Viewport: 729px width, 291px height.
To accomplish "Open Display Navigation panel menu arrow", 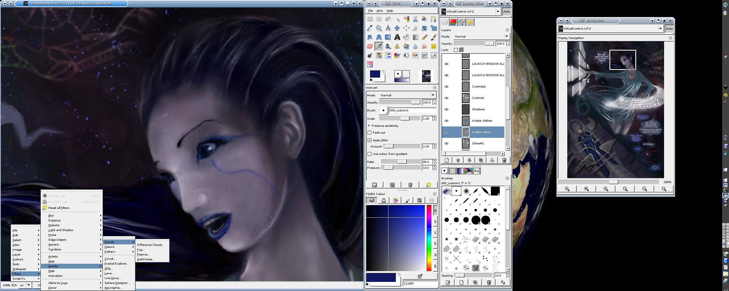I will point(670,38).
